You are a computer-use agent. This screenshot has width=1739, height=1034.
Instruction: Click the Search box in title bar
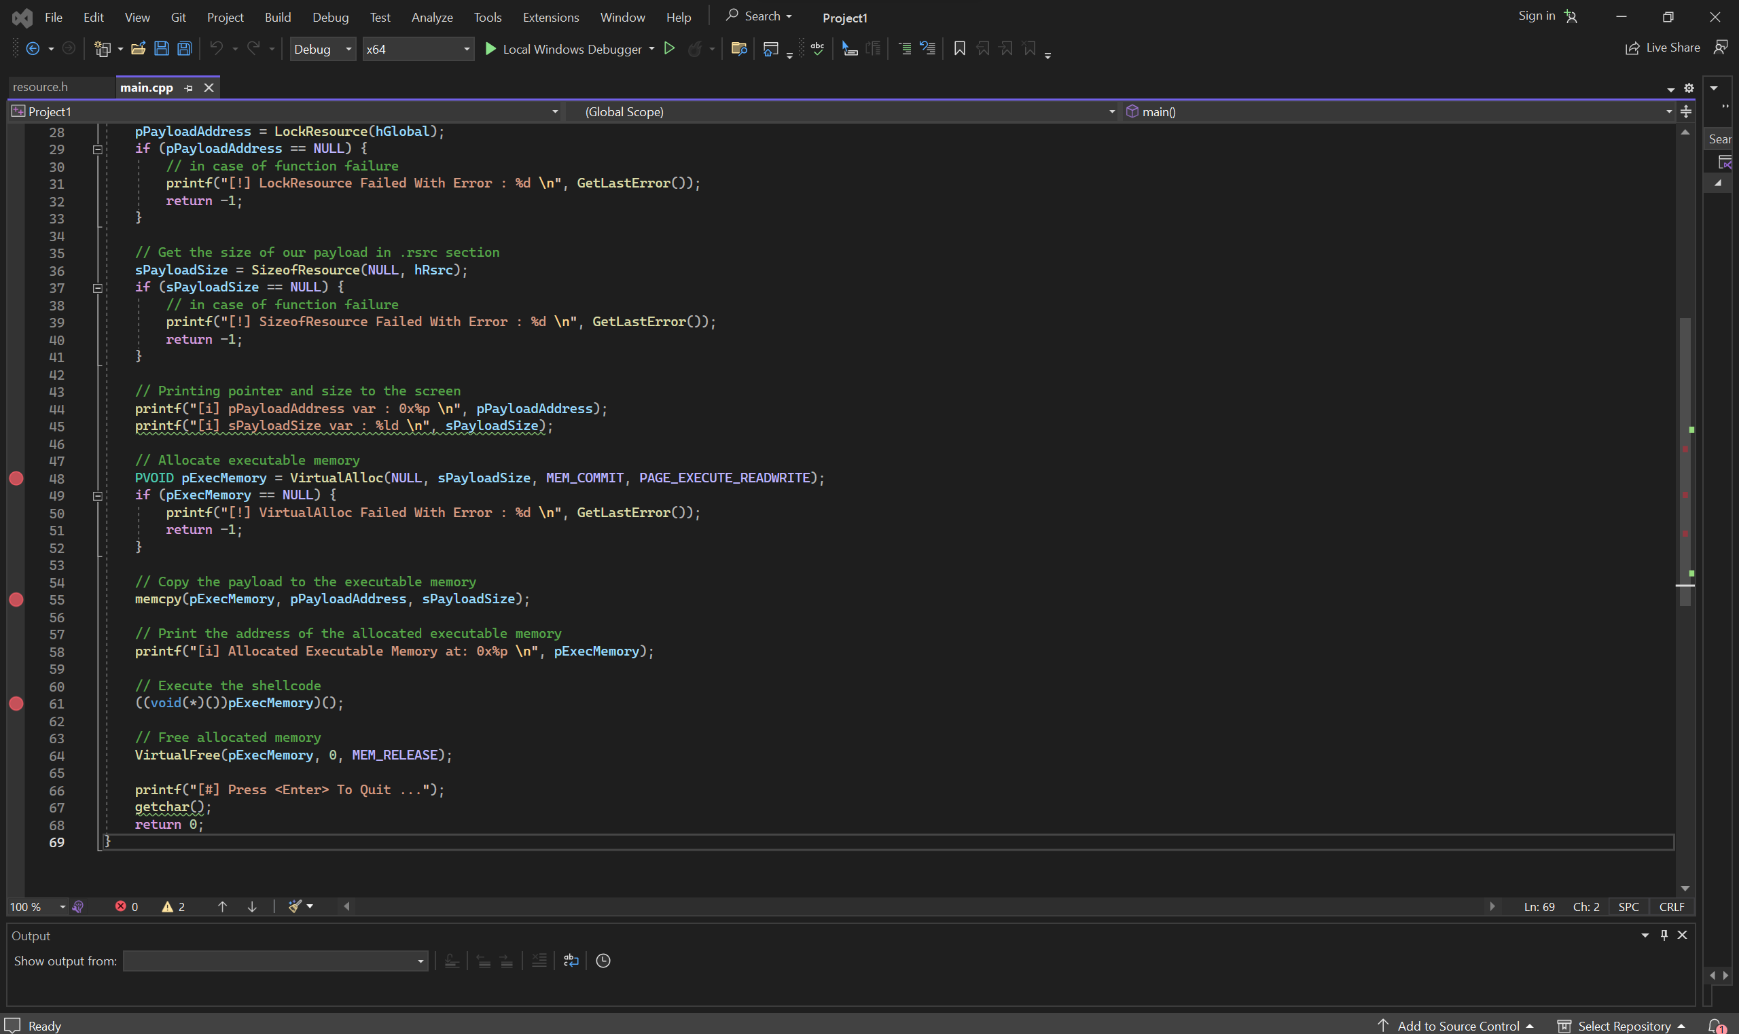point(759,16)
